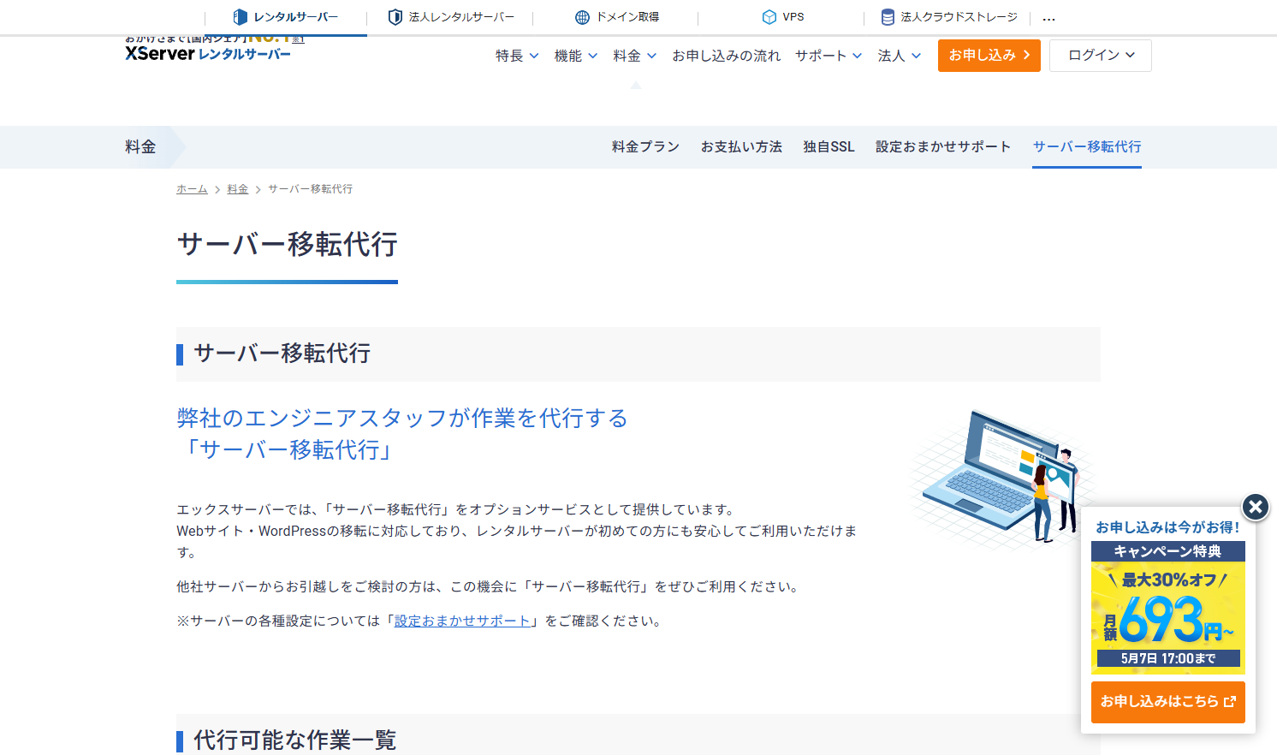1277x755 pixels.
Task: Click the サーバー移転代行 breadcrumb current item
Action: tap(311, 189)
